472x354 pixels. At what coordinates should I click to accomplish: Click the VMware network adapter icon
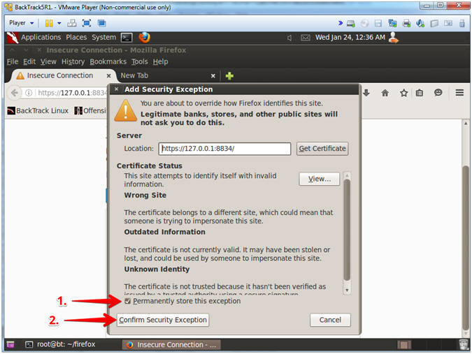click(392, 24)
